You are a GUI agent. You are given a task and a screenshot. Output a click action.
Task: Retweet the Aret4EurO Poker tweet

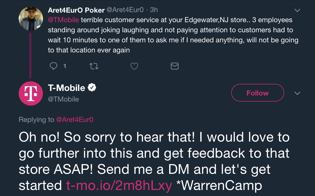click(x=94, y=66)
